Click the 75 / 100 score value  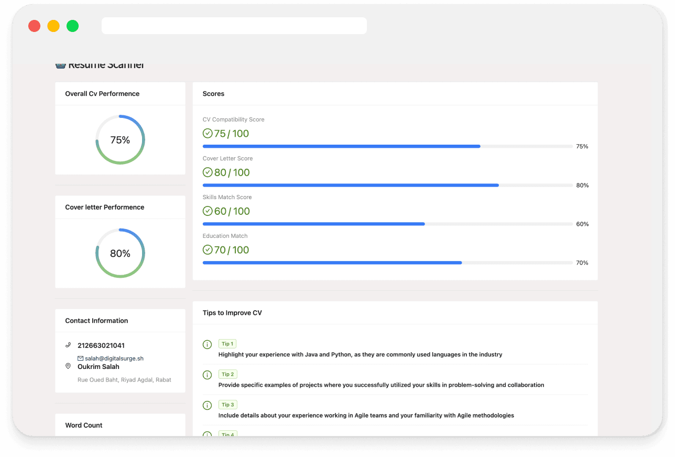pos(232,134)
